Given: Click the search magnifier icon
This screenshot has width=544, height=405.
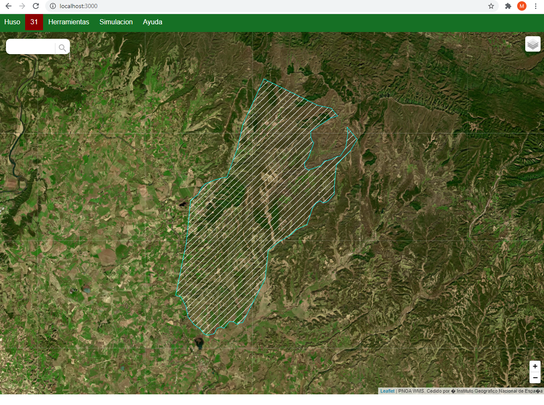Looking at the screenshot, I should click(62, 48).
